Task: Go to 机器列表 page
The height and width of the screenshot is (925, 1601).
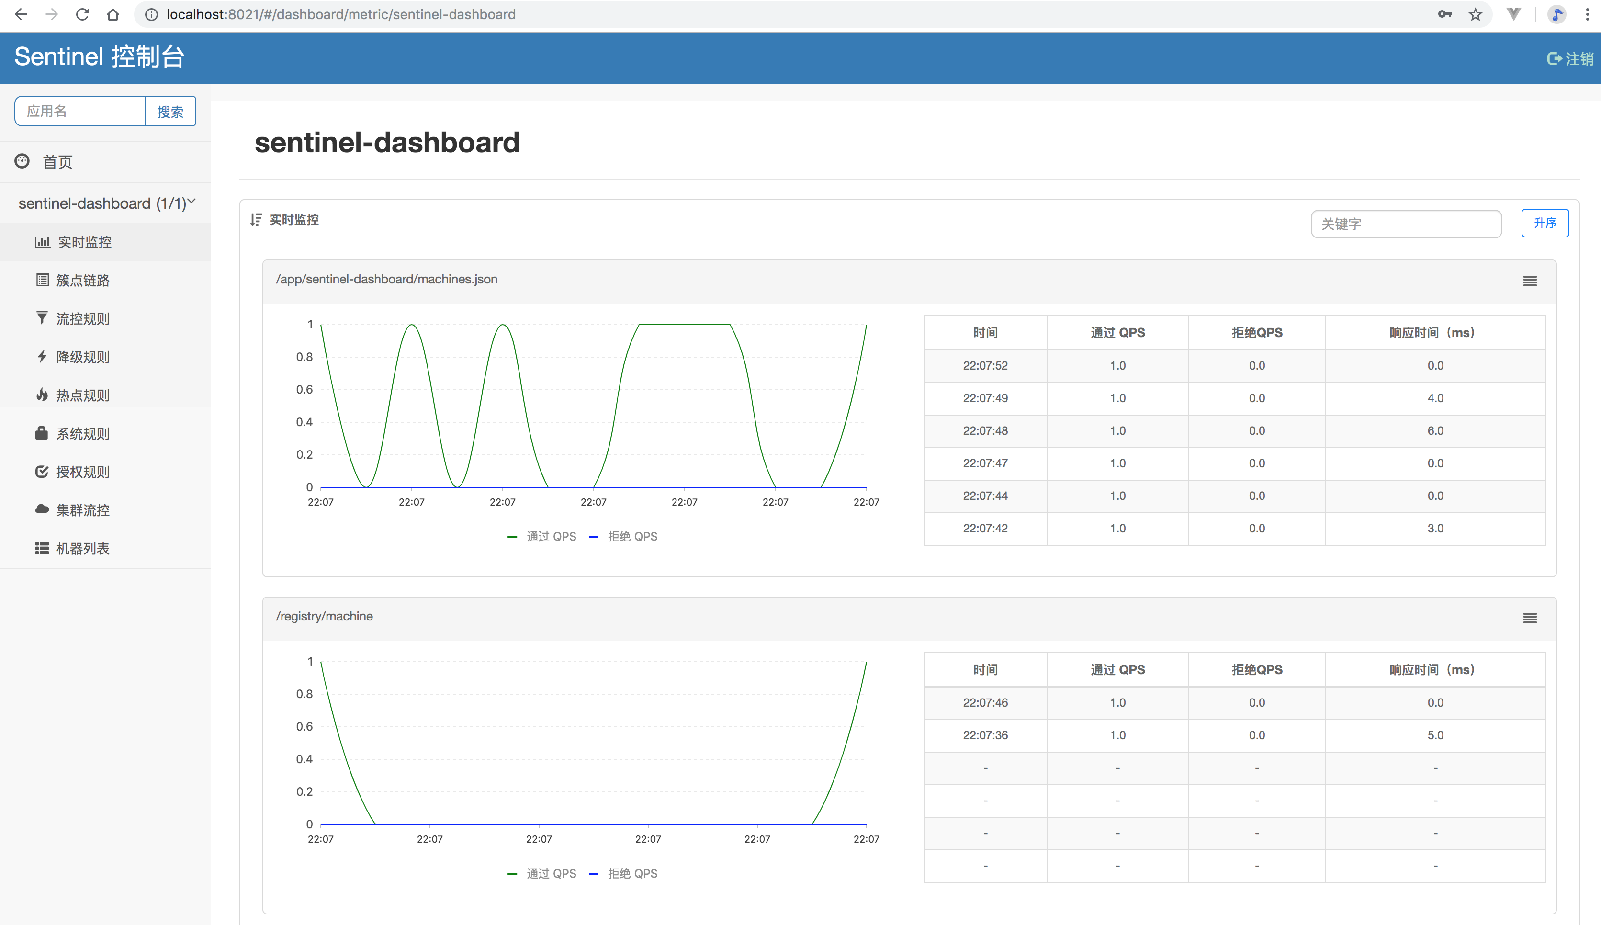Action: (x=83, y=549)
